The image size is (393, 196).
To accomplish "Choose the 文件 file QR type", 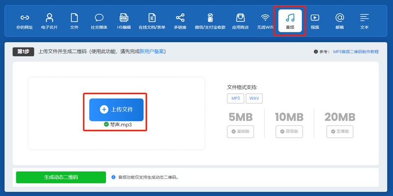I will point(74,18).
